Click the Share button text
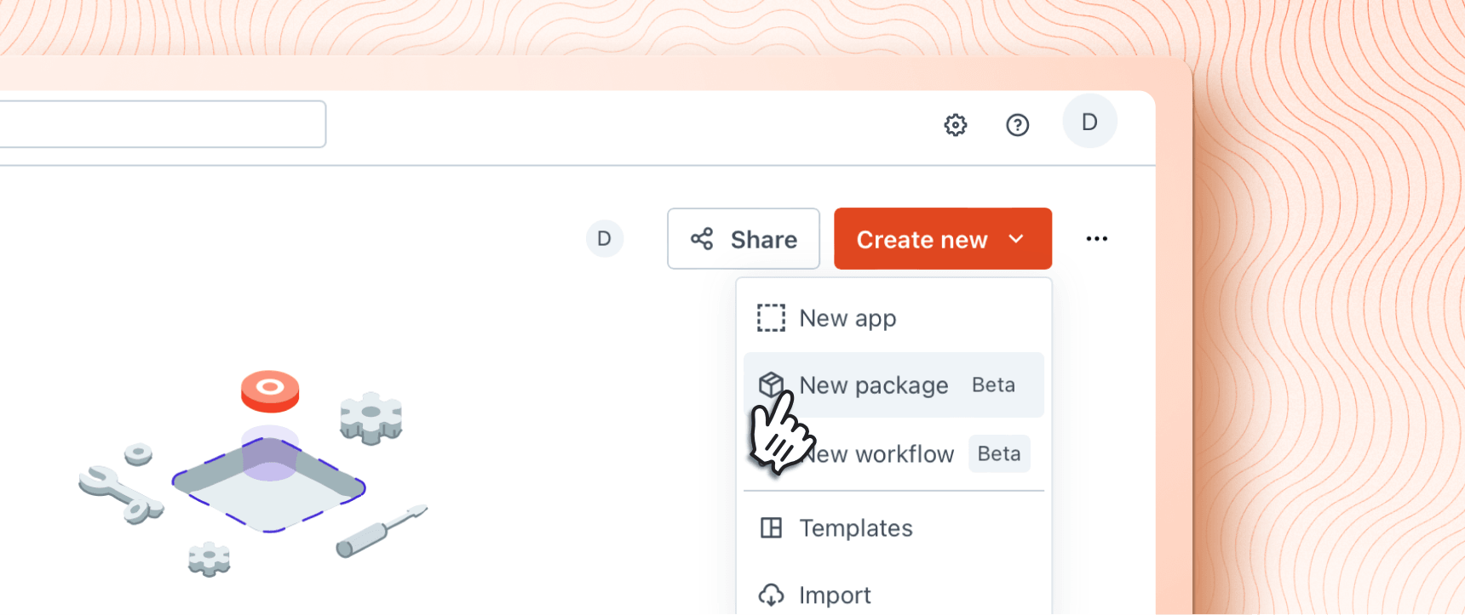The height and width of the screenshot is (615, 1465). coord(763,240)
